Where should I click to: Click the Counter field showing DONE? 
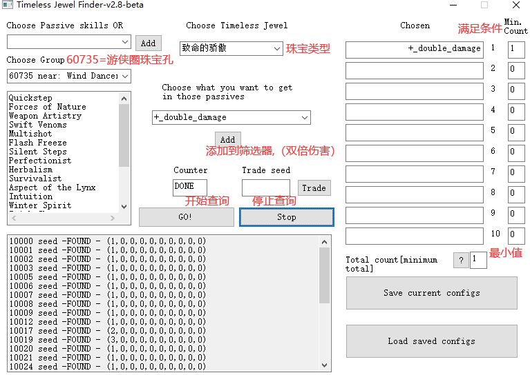[x=189, y=187]
